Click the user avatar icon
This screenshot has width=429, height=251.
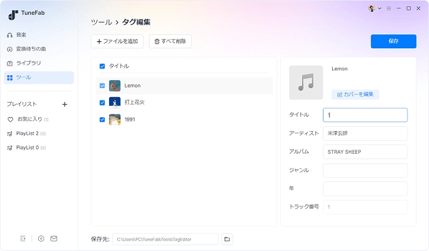point(372,9)
